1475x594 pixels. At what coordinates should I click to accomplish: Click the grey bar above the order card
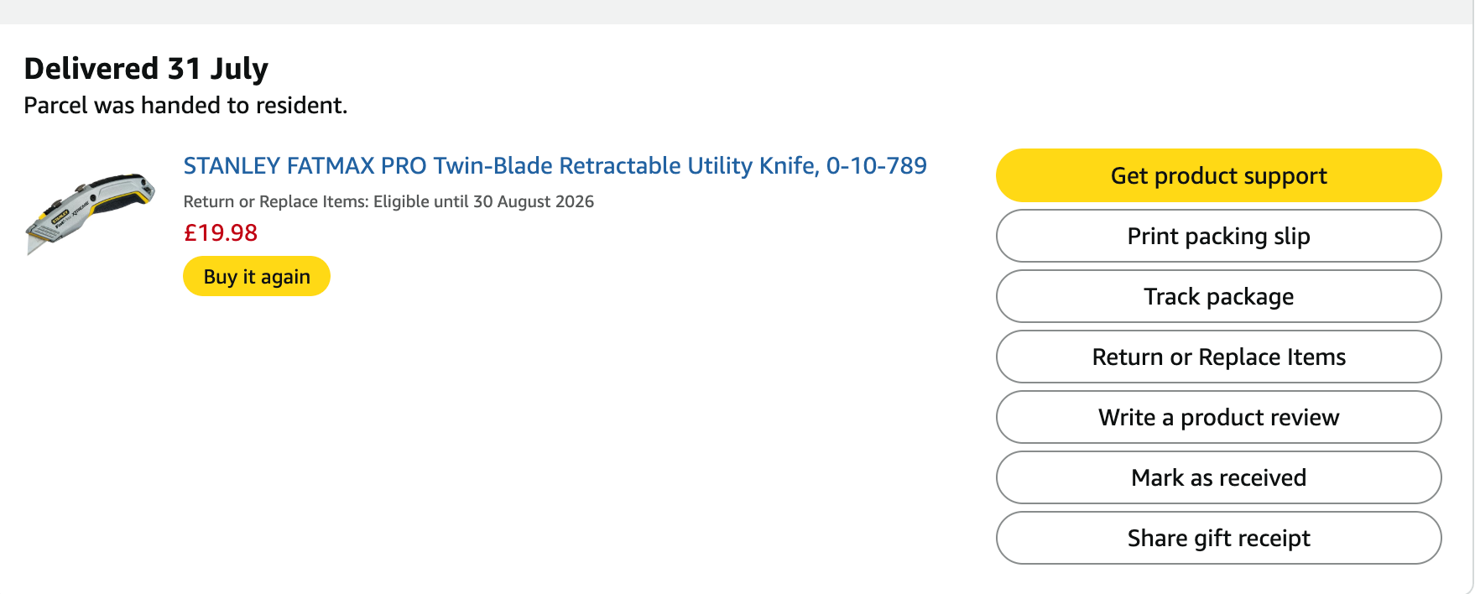tap(737, 12)
